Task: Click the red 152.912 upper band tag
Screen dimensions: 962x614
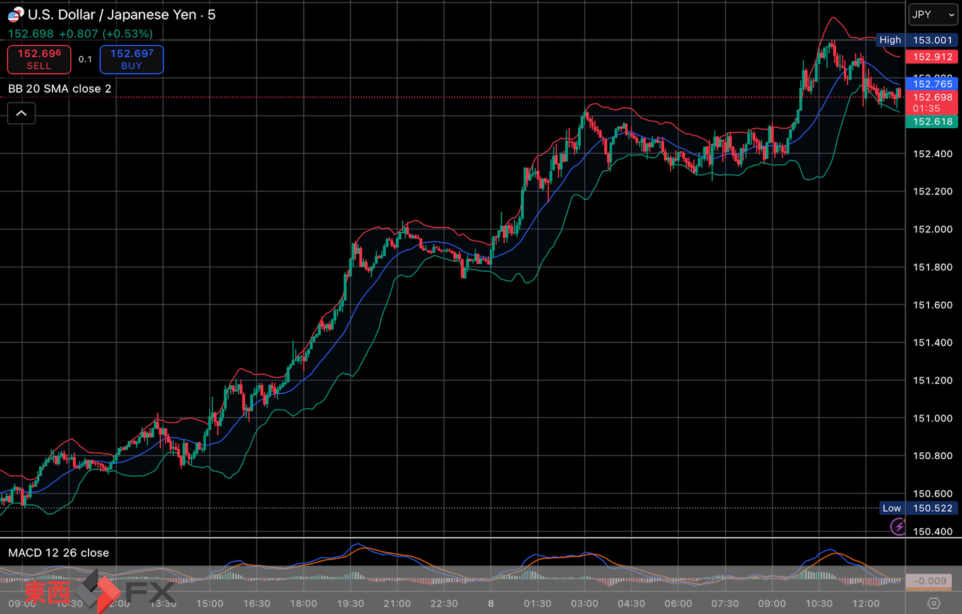Action: [x=932, y=57]
